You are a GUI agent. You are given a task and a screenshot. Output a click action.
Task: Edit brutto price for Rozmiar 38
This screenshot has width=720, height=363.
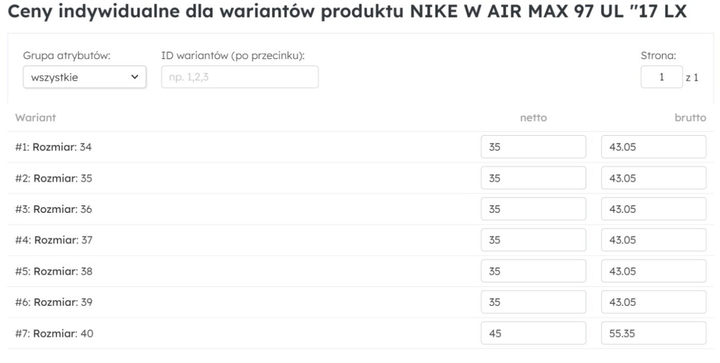pyautogui.click(x=653, y=271)
